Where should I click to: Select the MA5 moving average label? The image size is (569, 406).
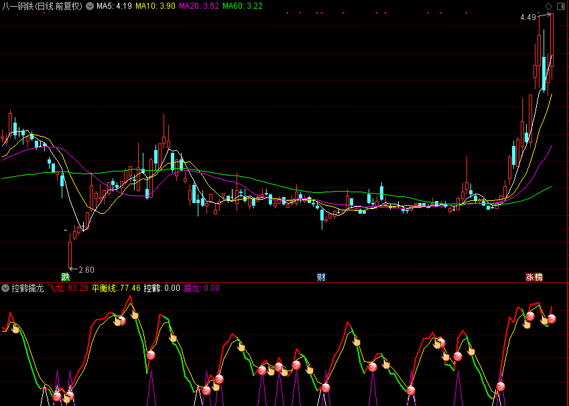pos(114,6)
